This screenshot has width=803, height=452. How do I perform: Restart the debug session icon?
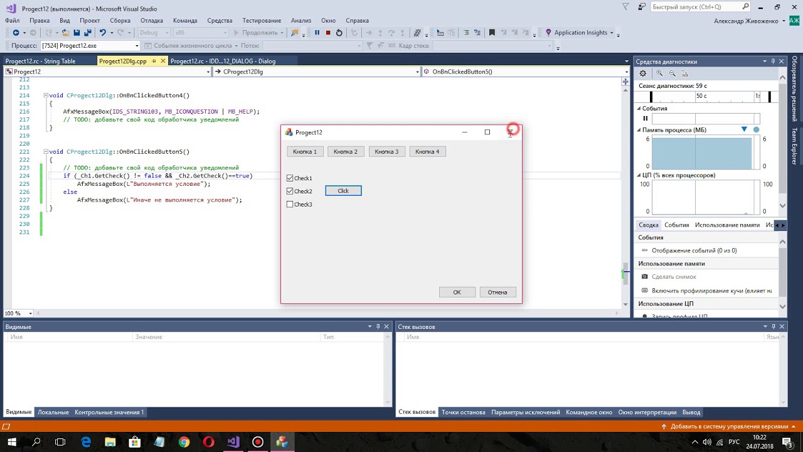point(339,33)
